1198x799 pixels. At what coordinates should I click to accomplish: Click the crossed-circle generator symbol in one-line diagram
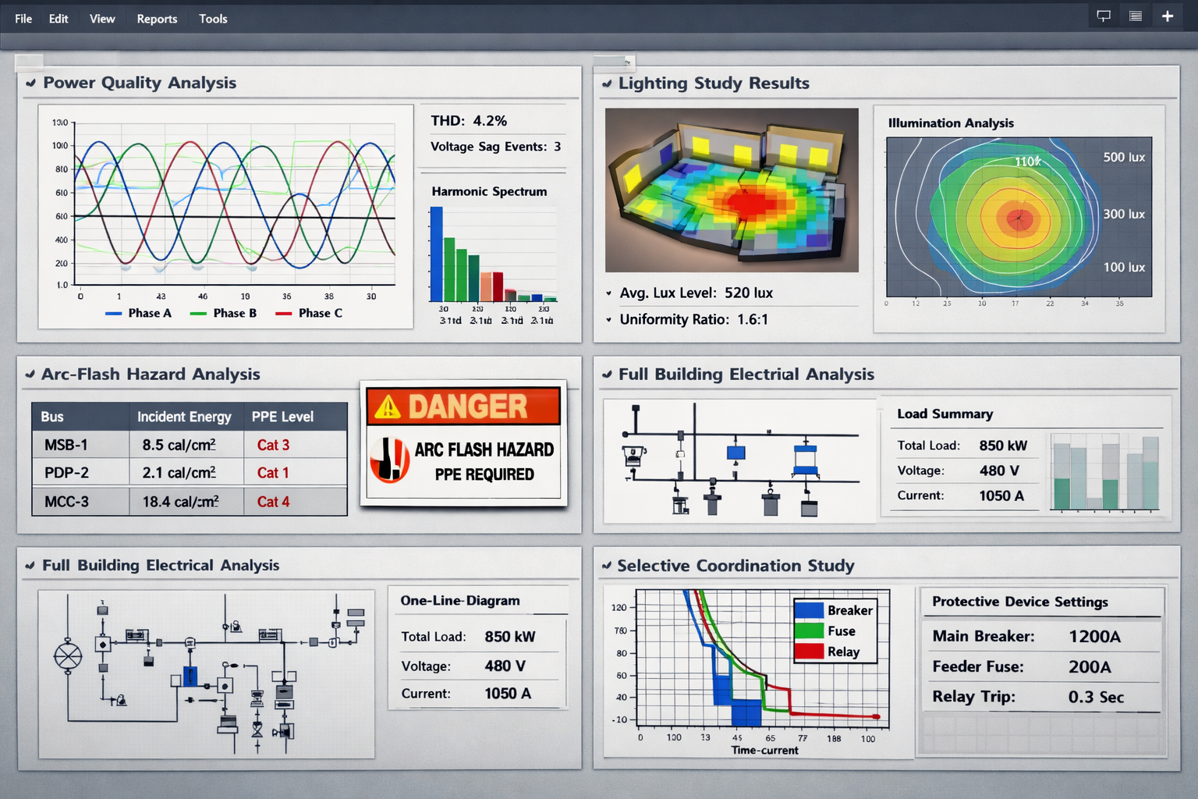click(x=68, y=655)
